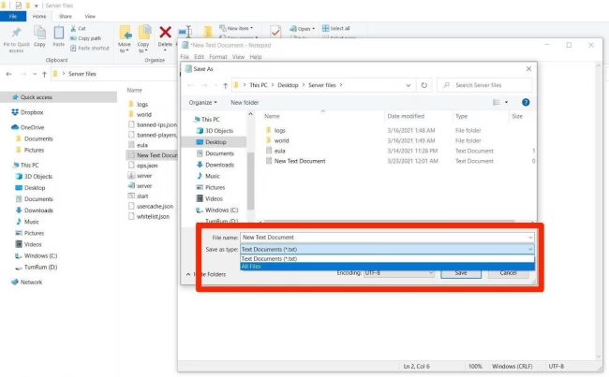609x377 pixels.
Task: Refresh the Save As folder listing
Action: pyautogui.click(x=424, y=85)
